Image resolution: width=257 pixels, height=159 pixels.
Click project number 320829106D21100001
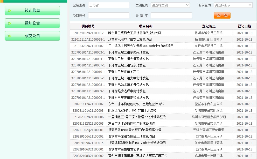click(88, 149)
